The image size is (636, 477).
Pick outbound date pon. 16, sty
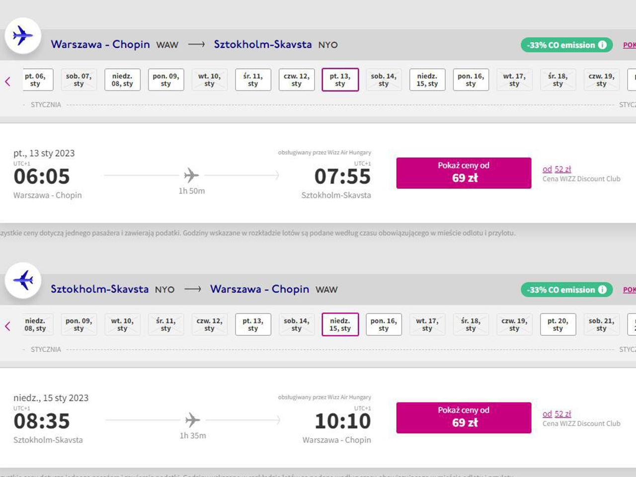471,80
